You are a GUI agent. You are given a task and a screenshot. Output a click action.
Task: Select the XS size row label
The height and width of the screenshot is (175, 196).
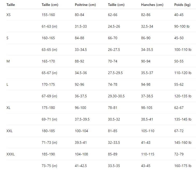(9, 15)
